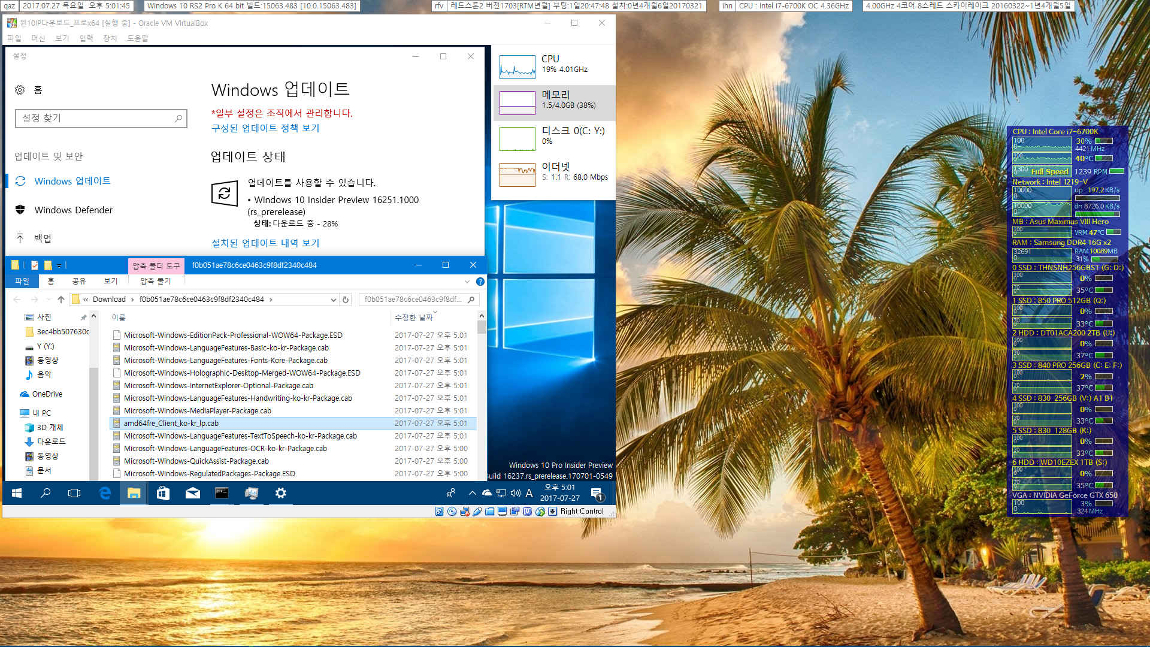The image size is (1150, 647).
Task: Open the quick access toolbar customize dropdown
Action: coord(59,266)
